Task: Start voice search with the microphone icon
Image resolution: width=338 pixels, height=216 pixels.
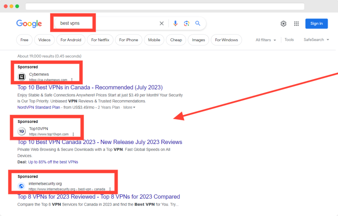Action: pos(175,23)
